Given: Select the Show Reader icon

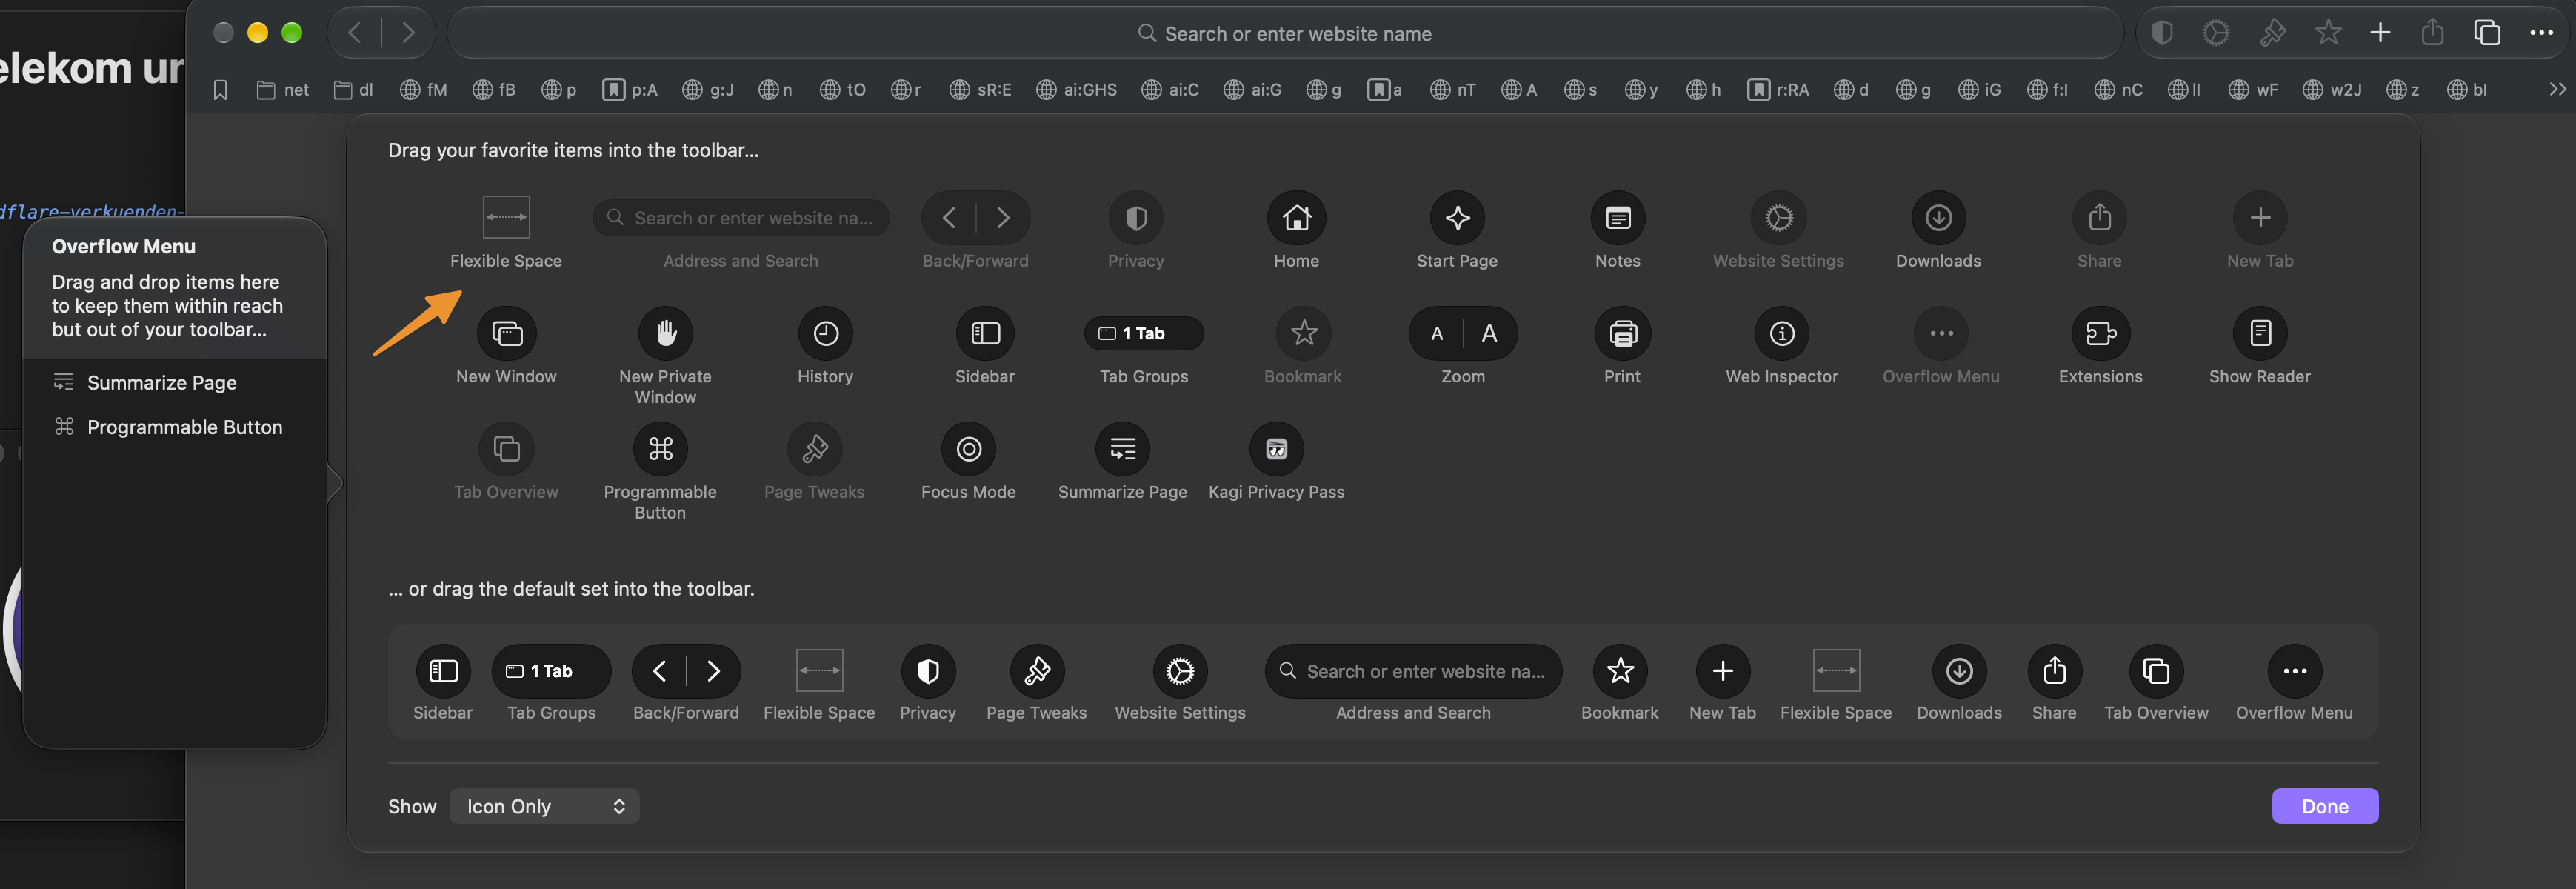Looking at the screenshot, I should point(2260,333).
